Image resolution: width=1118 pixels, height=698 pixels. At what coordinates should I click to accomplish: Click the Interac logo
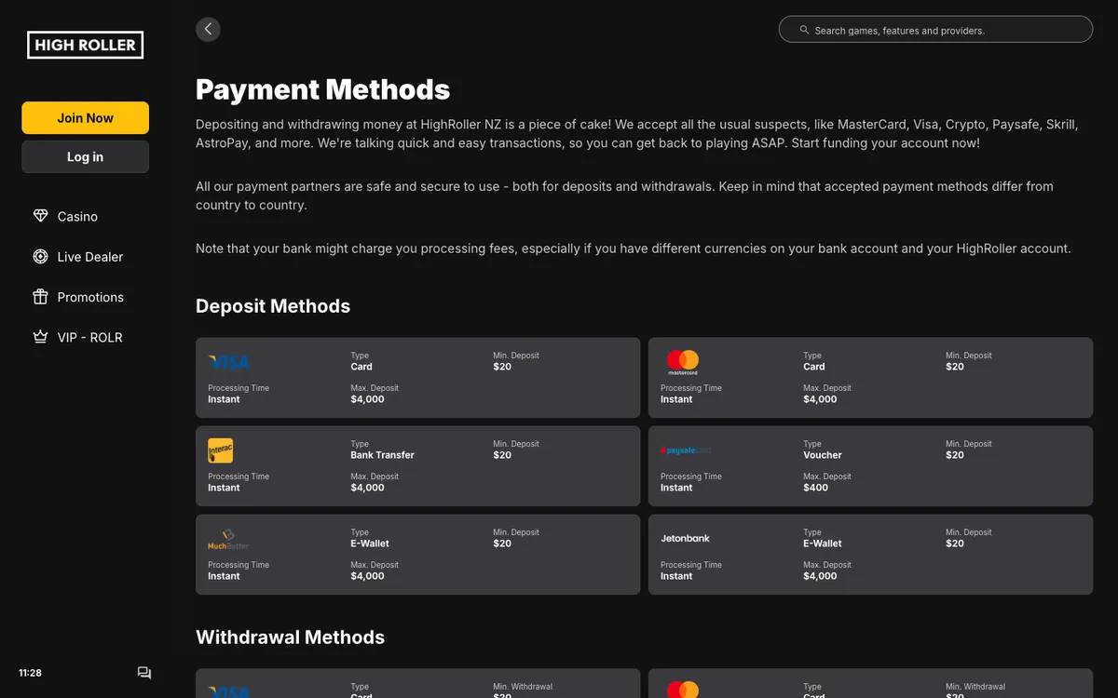pos(220,450)
